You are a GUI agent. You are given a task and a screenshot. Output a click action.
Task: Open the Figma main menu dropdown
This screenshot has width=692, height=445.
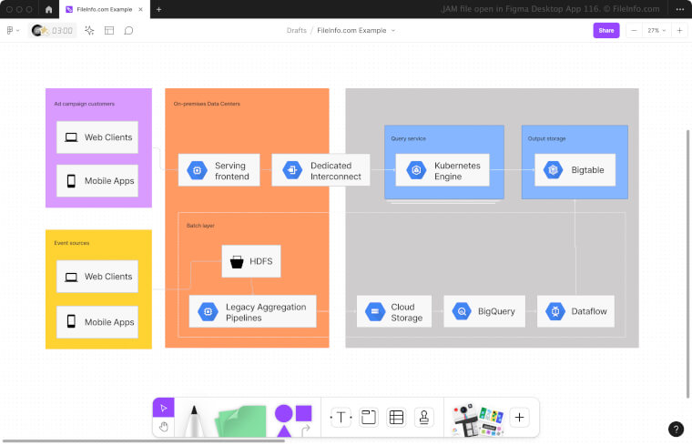(13, 30)
